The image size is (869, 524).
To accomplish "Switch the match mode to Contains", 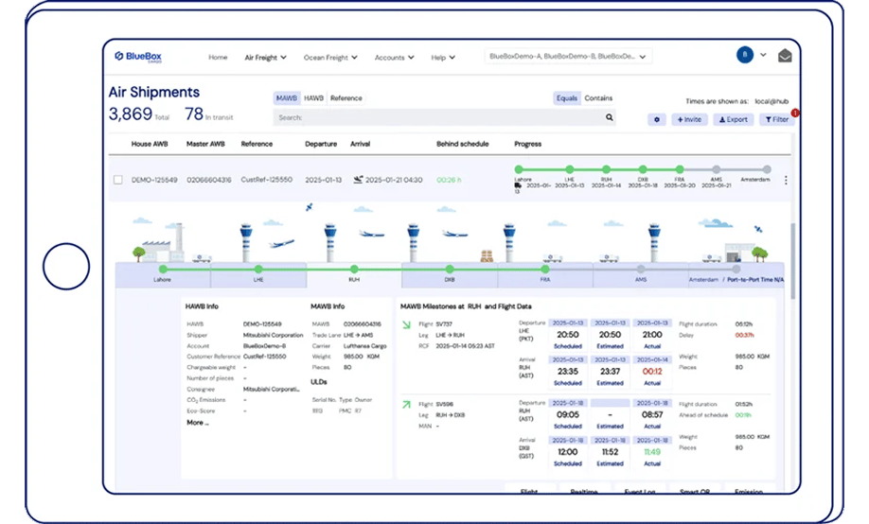I will [x=598, y=98].
